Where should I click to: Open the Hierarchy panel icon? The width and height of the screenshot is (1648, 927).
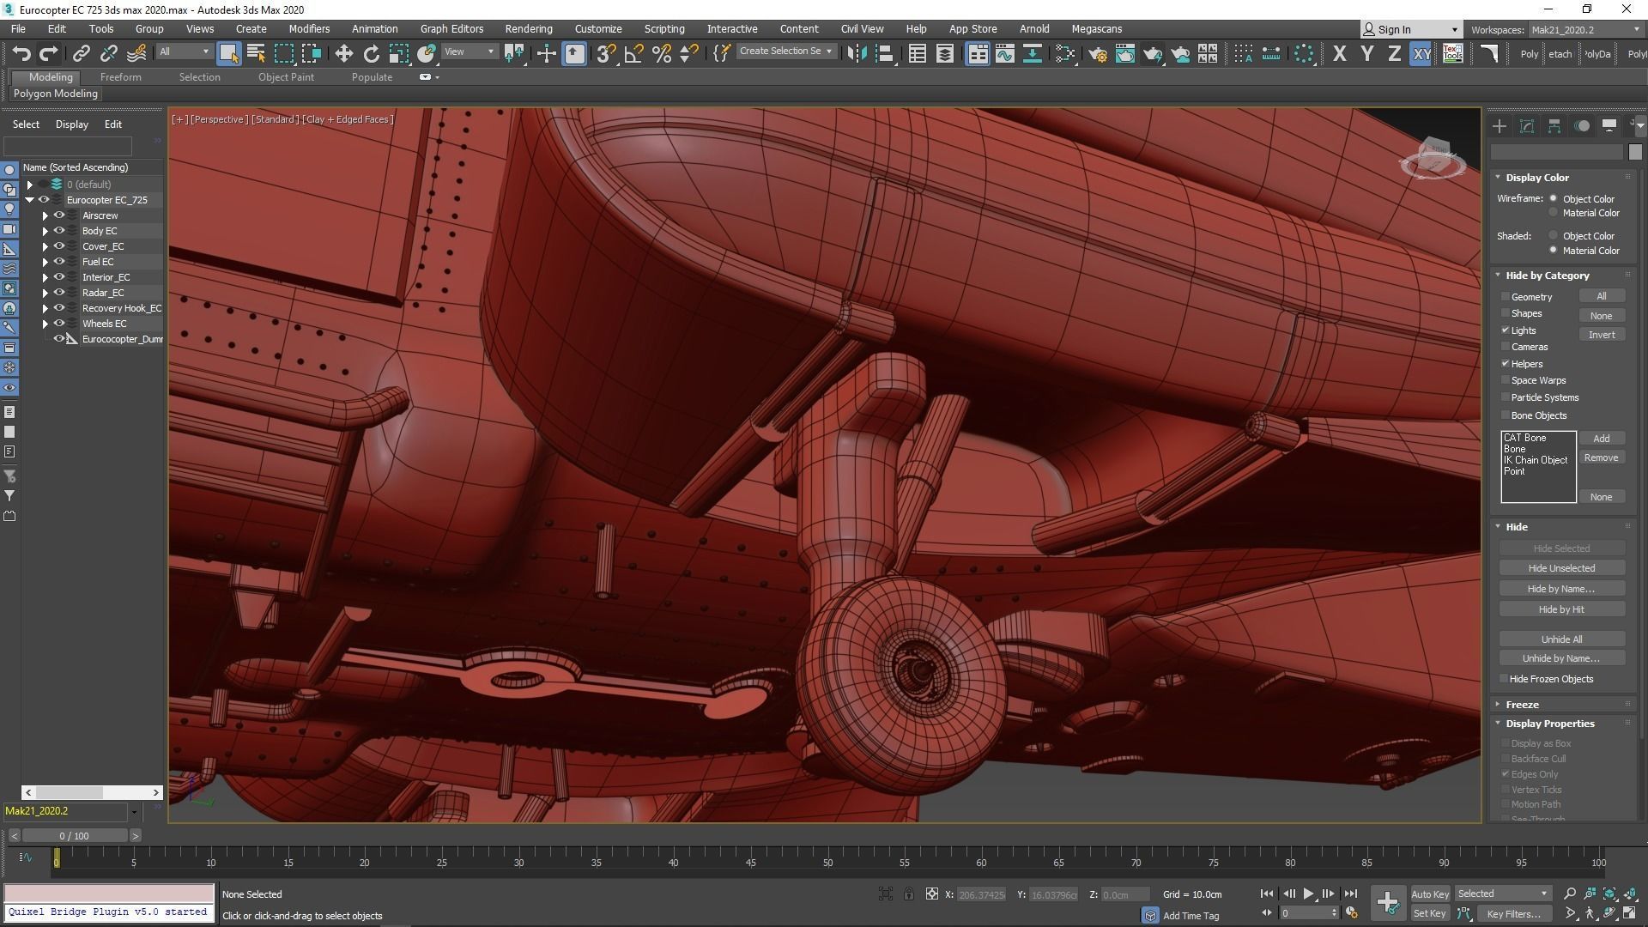coord(1554,126)
